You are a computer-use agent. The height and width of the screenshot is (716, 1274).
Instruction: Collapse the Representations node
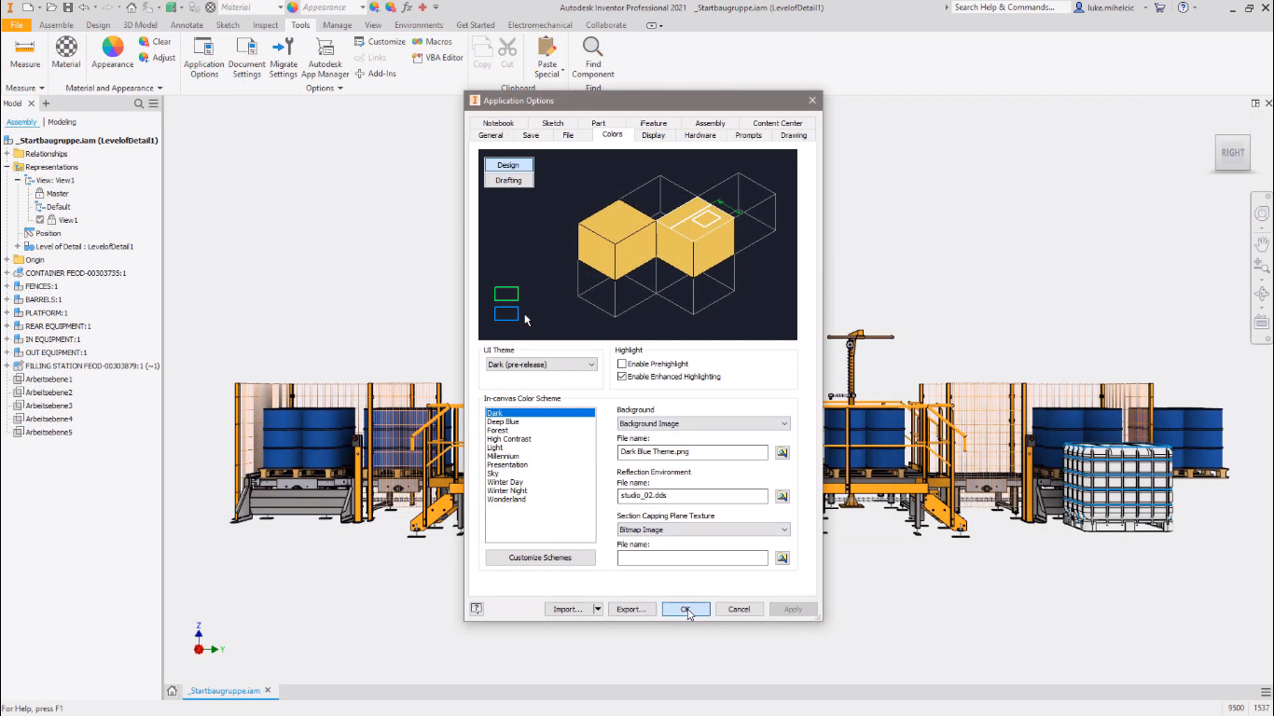tap(7, 167)
